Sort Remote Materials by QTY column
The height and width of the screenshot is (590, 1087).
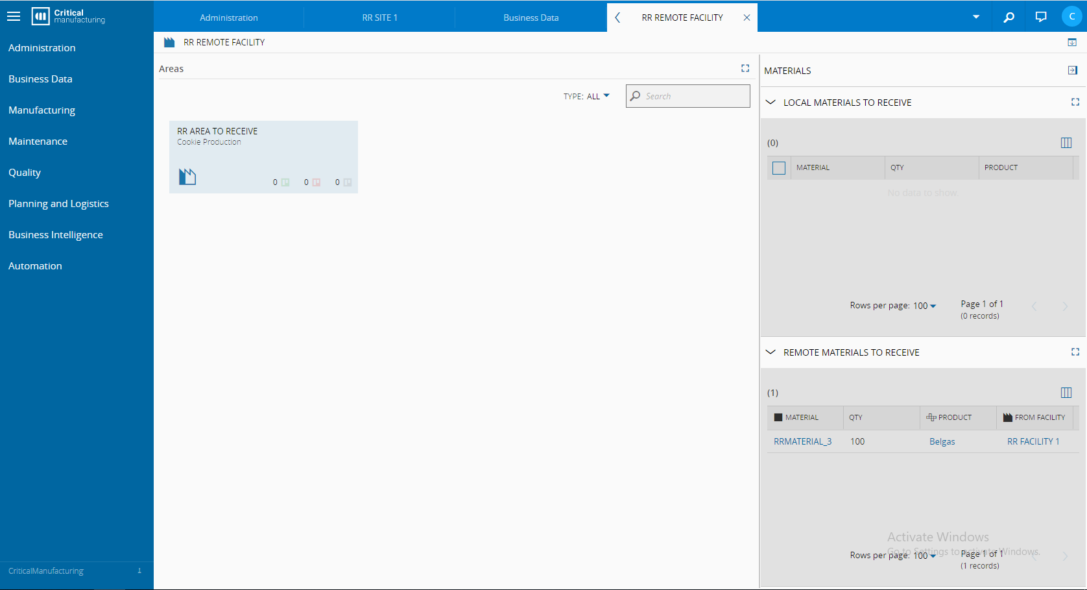(881, 418)
